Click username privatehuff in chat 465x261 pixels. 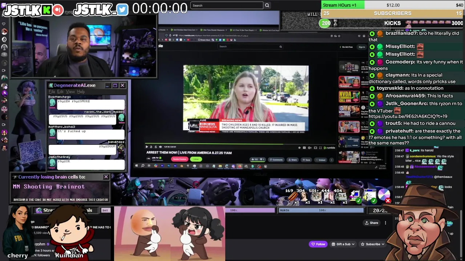tap(399, 131)
